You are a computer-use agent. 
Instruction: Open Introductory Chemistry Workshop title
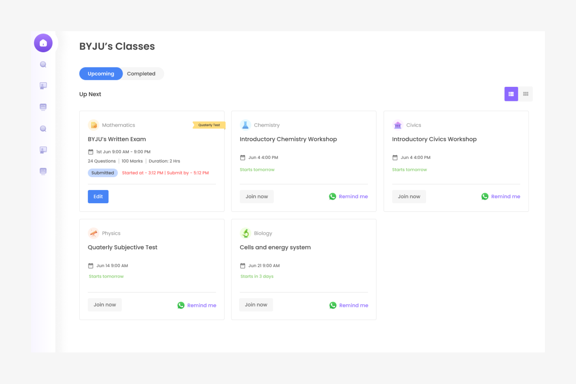pyautogui.click(x=288, y=139)
